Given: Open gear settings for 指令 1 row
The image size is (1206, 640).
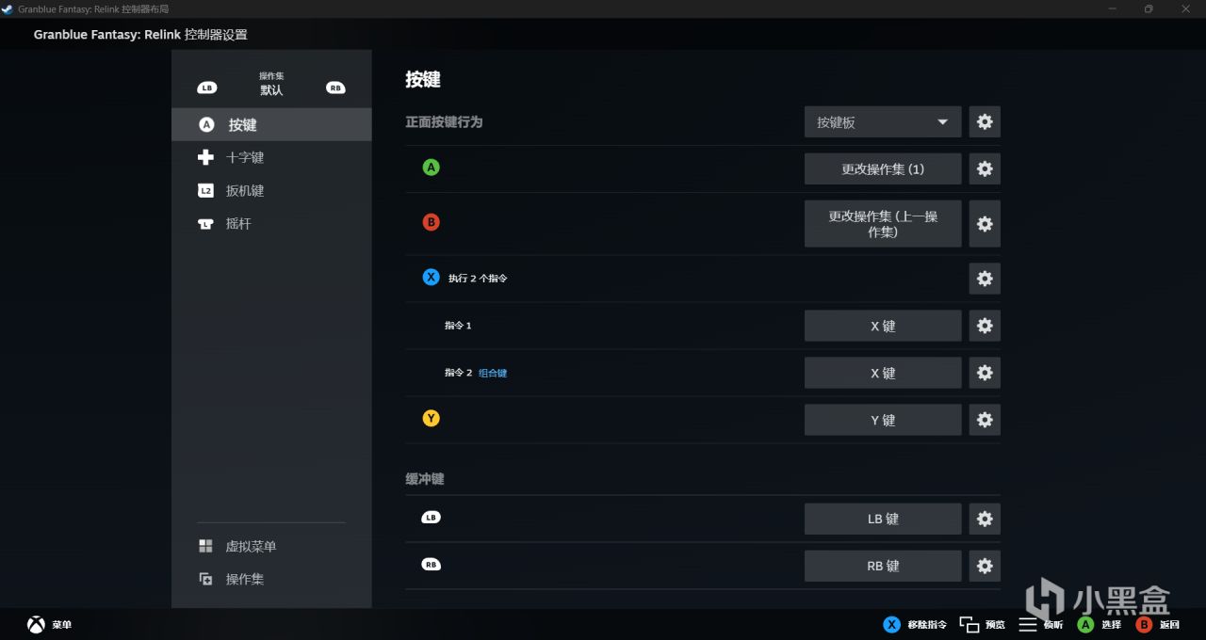Looking at the screenshot, I should point(985,326).
